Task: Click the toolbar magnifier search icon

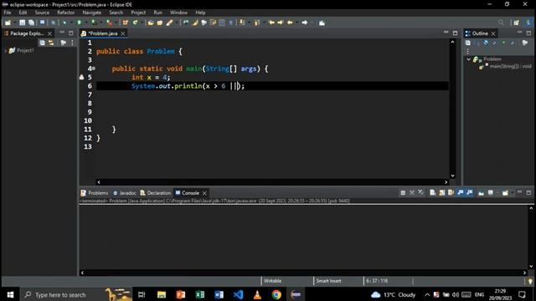Action: 501,23
